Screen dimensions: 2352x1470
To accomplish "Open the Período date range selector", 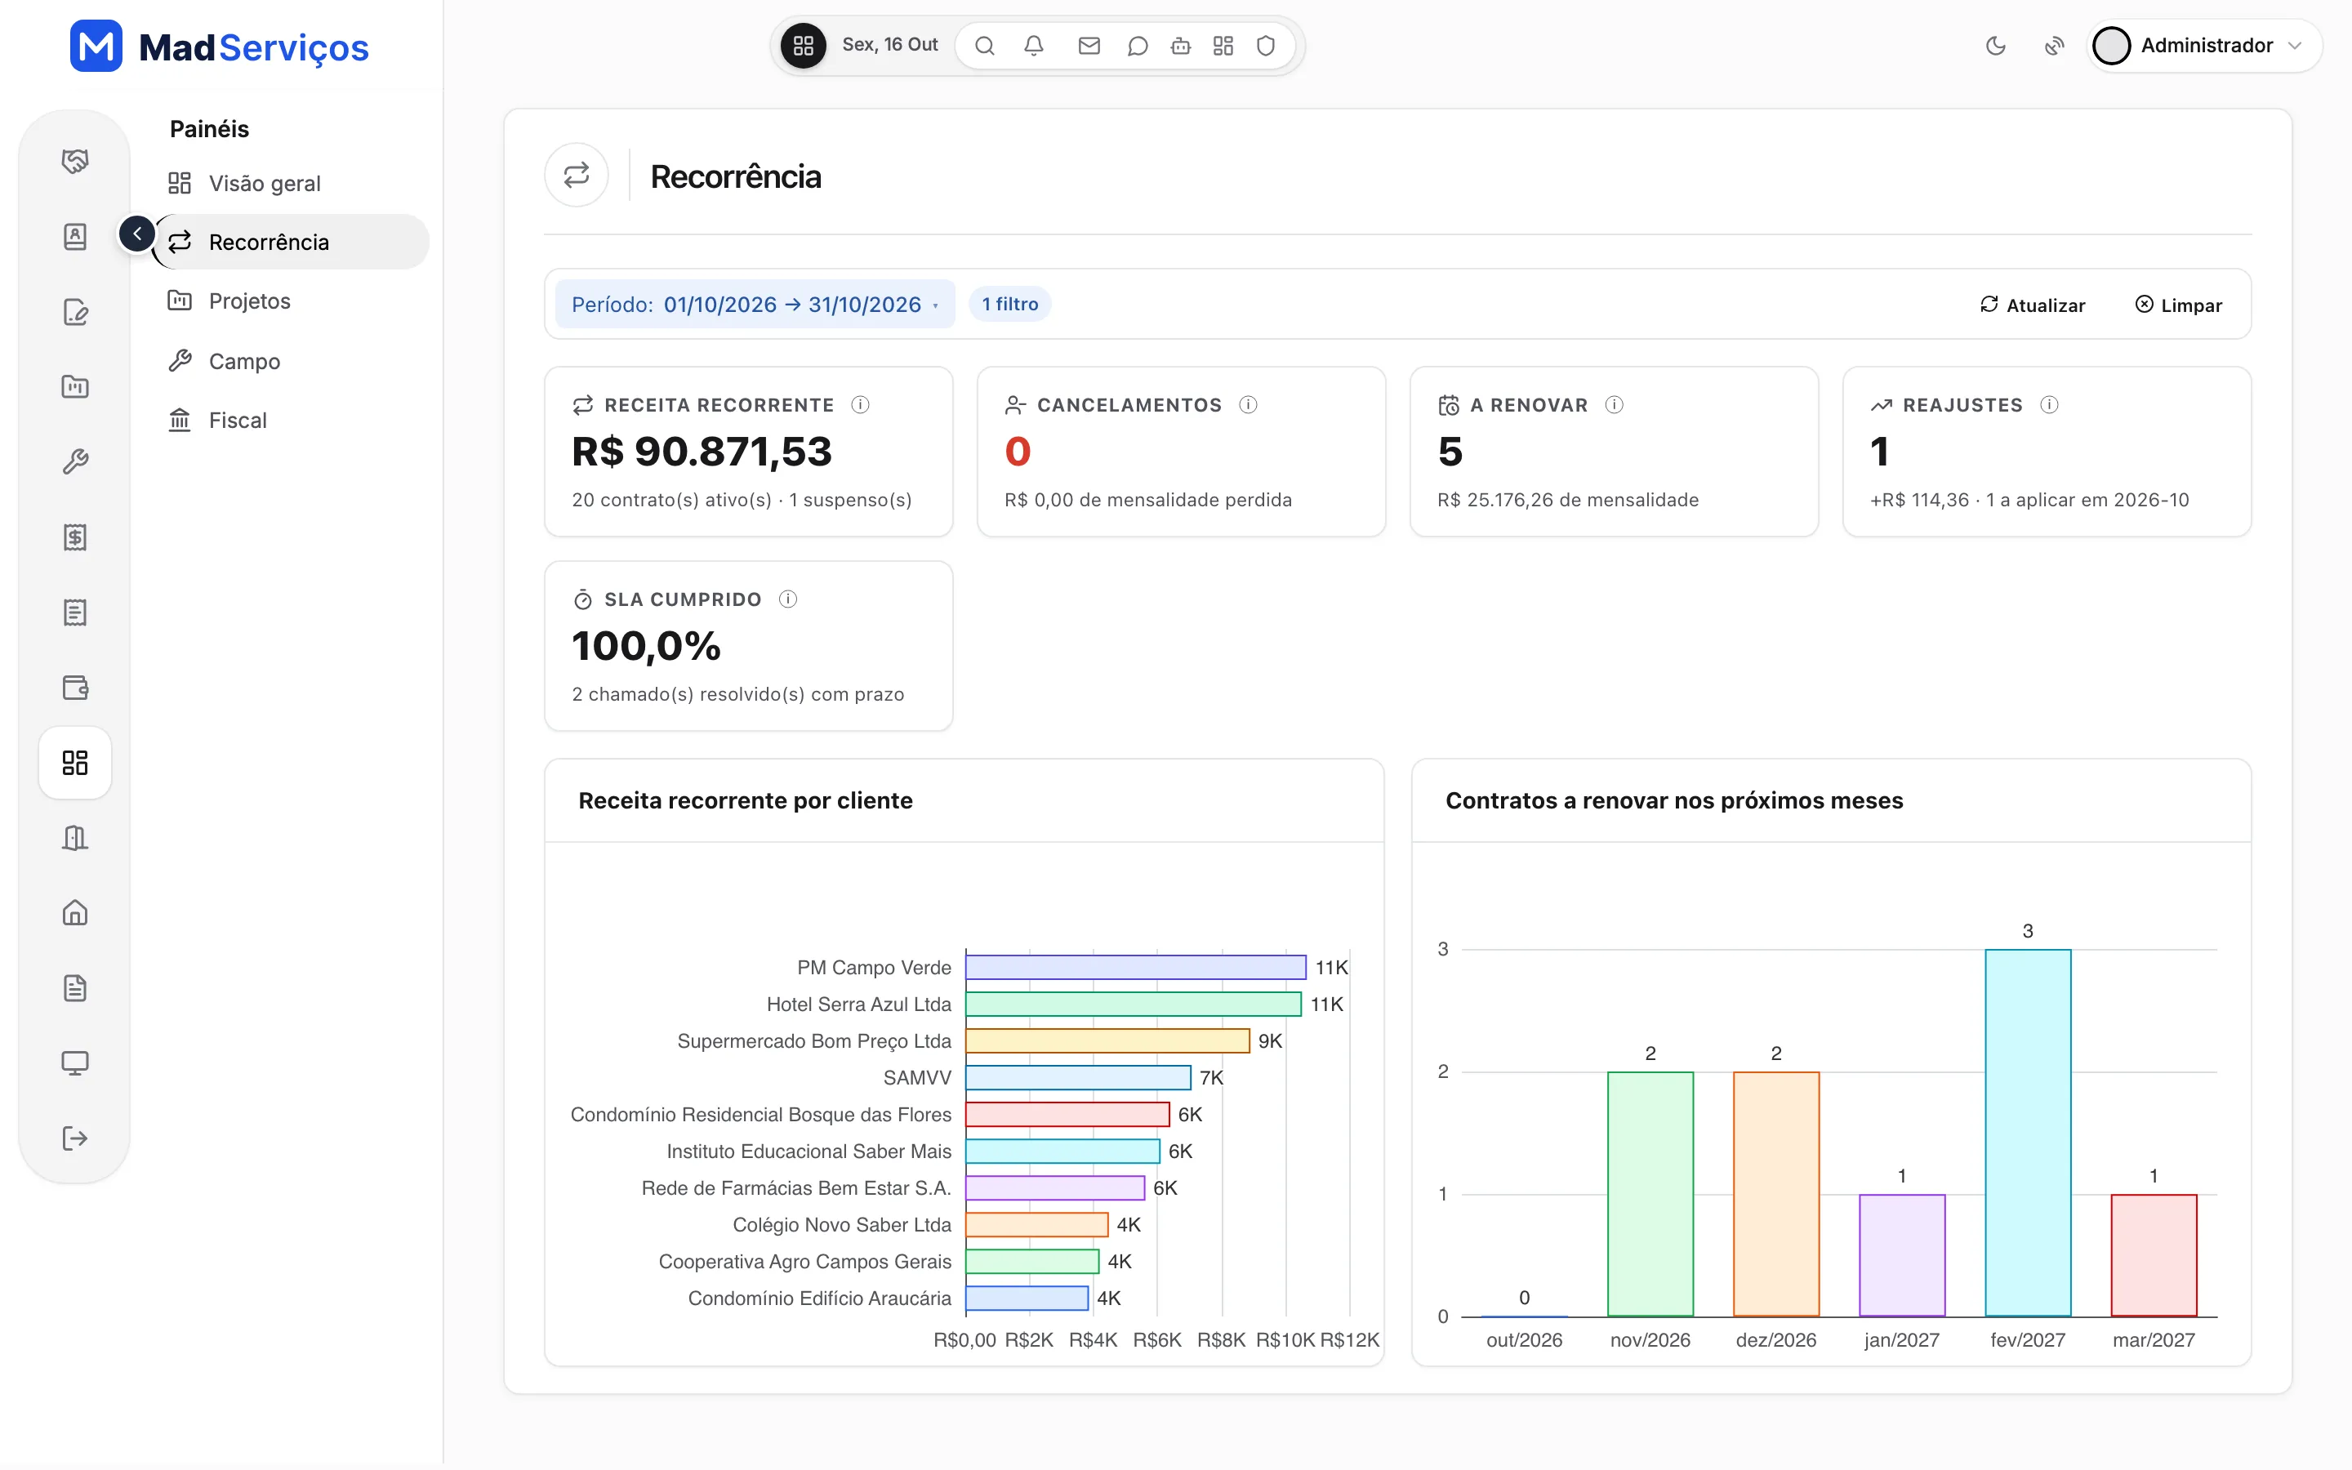I will pyautogui.click(x=755, y=305).
